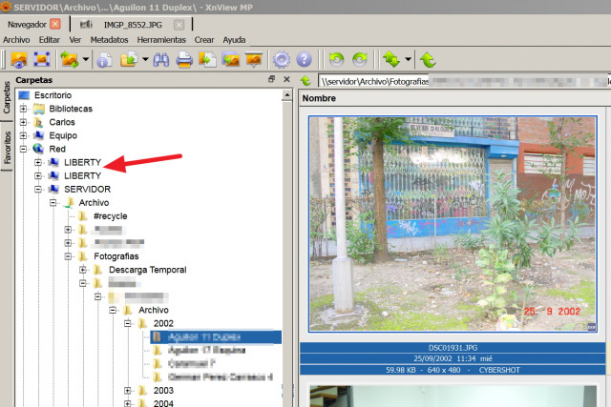The height and width of the screenshot is (407, 611).
Task: Collapse the SERVIDOR node
Action: [x=38, y=189]
